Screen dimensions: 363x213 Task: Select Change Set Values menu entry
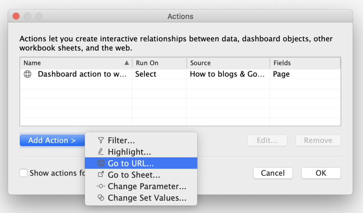point(147,198)
